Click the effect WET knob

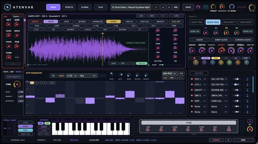tap(250, 129)
